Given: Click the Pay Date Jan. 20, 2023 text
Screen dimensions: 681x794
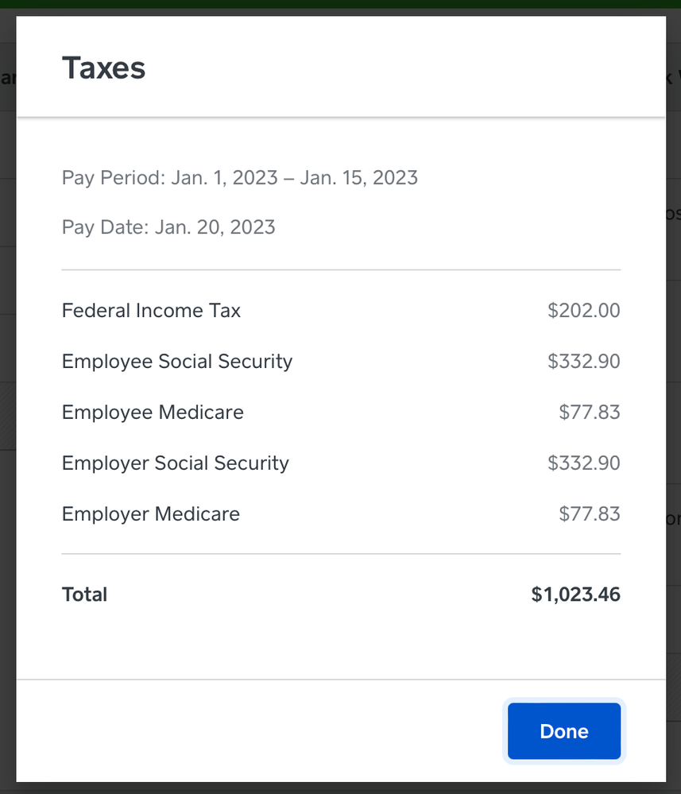Looking at the screenshot, I should click(x=168, y=227).
